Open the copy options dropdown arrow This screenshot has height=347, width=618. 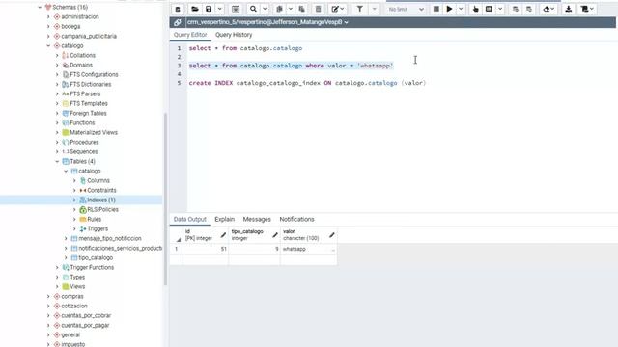point(291,9)
